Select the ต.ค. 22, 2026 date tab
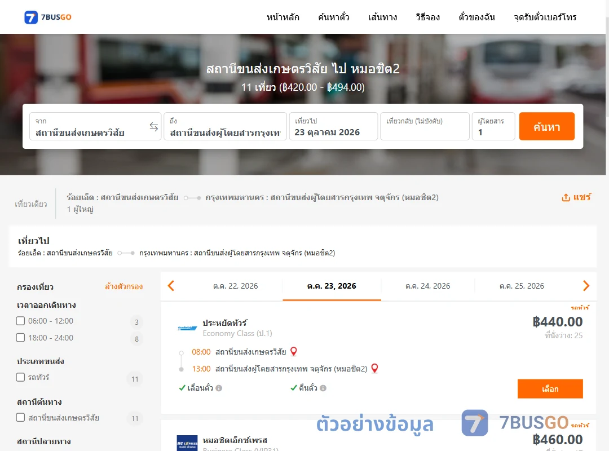Image resolution: width=609 pixels, height=451 pixels. point(235,286)
